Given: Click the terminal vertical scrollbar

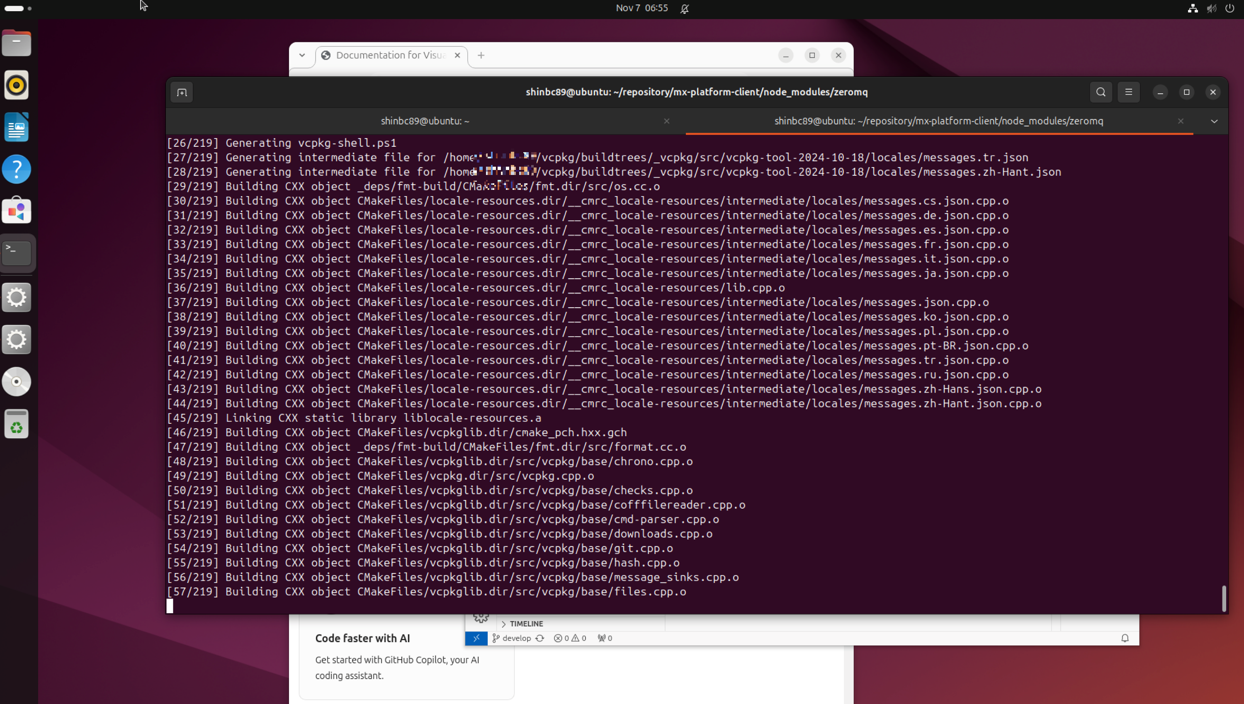Looking at the screenshot, I should coord(1224,598).
